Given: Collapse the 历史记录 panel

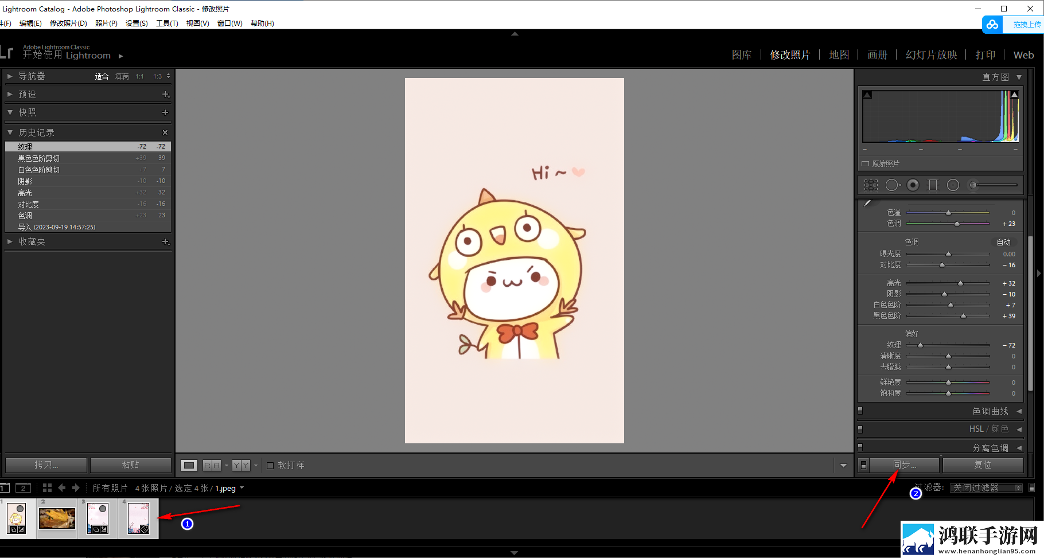Looking at the screenshot, I should [x=10, y=132].
